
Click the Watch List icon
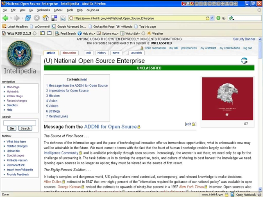click(122, 33)
